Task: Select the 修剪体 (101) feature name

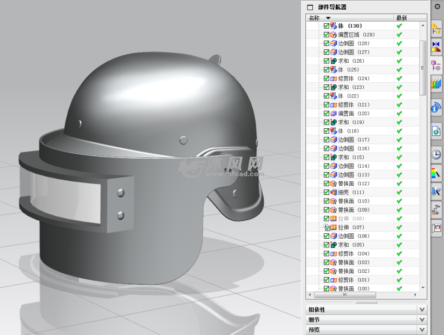Action: [354, 280]
